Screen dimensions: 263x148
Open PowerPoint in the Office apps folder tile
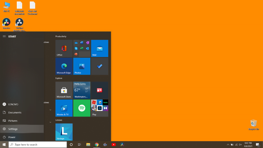pos(76,54)
